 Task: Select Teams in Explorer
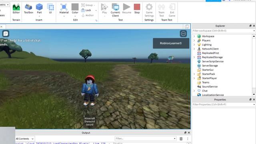pyautogui.click(x=206, y=82)
